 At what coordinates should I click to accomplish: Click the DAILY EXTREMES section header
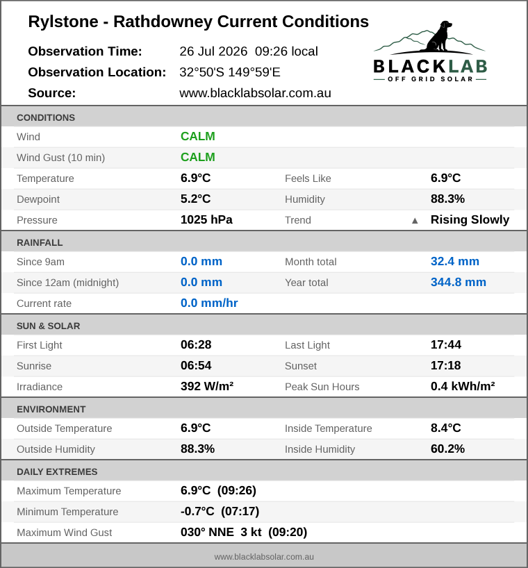click(x=264, y=471)
